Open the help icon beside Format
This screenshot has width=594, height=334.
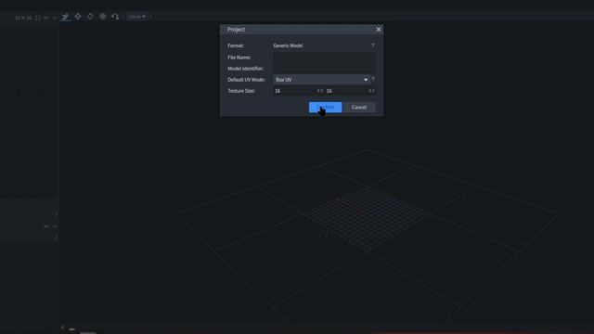click(x=373, y=45)
